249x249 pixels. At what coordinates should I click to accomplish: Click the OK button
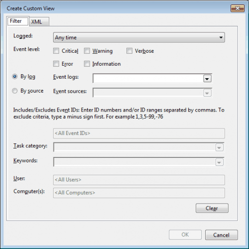(185, 235)
